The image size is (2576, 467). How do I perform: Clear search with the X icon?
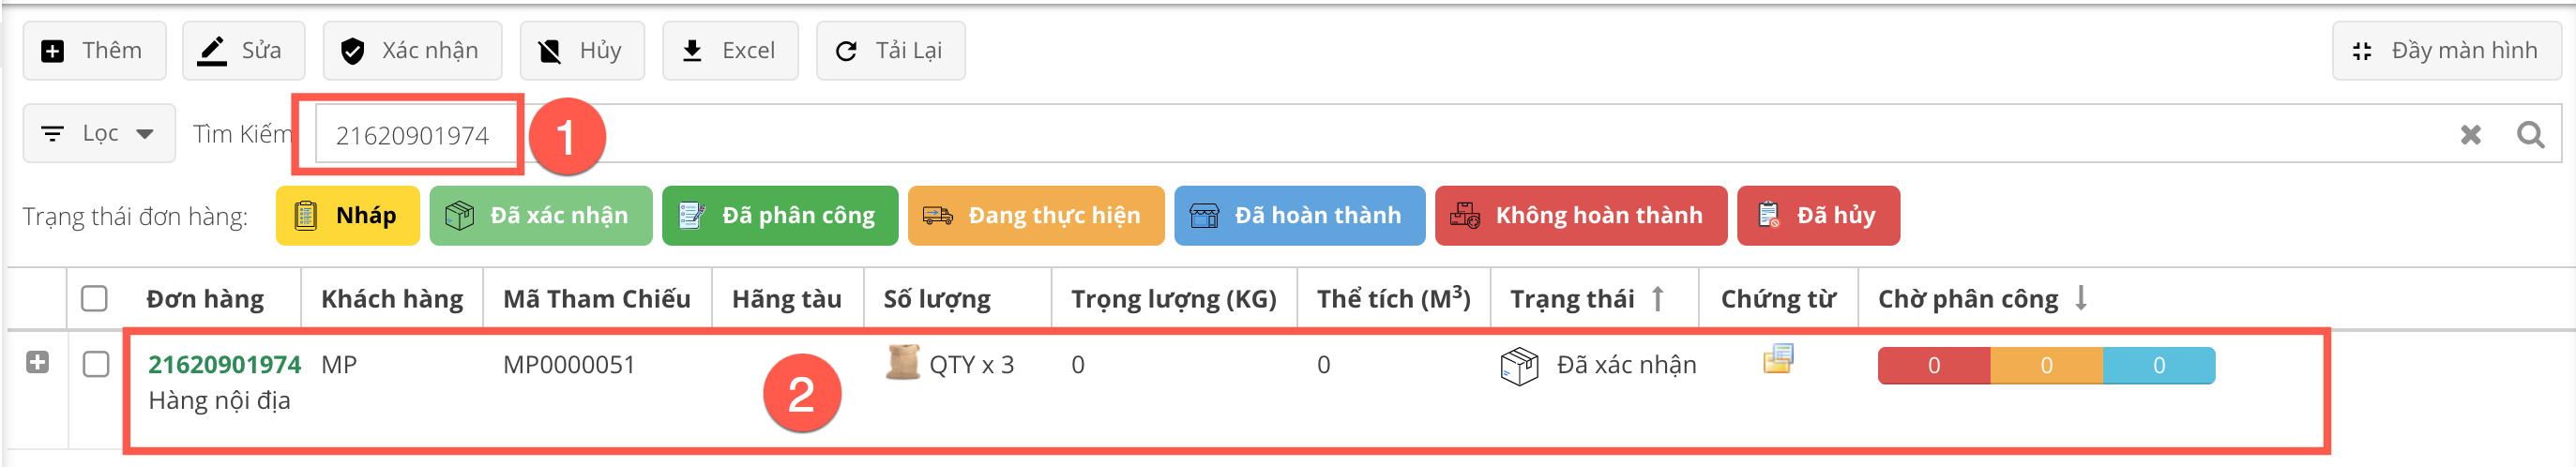[2470, 134]
